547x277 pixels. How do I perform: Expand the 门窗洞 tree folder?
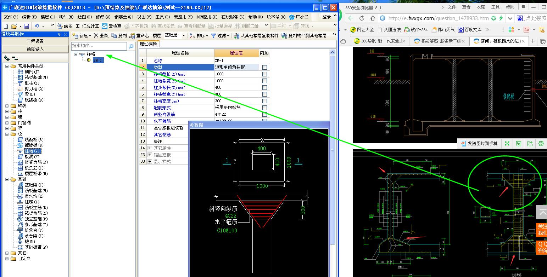point(7,123)
